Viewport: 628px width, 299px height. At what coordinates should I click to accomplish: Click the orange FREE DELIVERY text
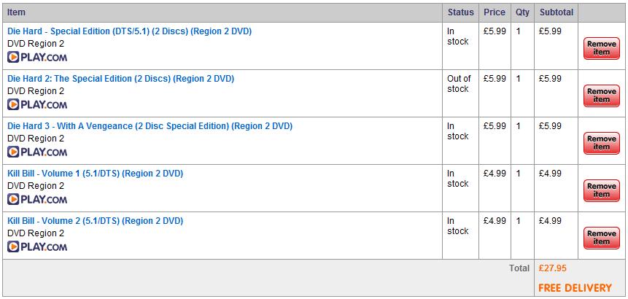pyautogui.click(x=575, y=288)
